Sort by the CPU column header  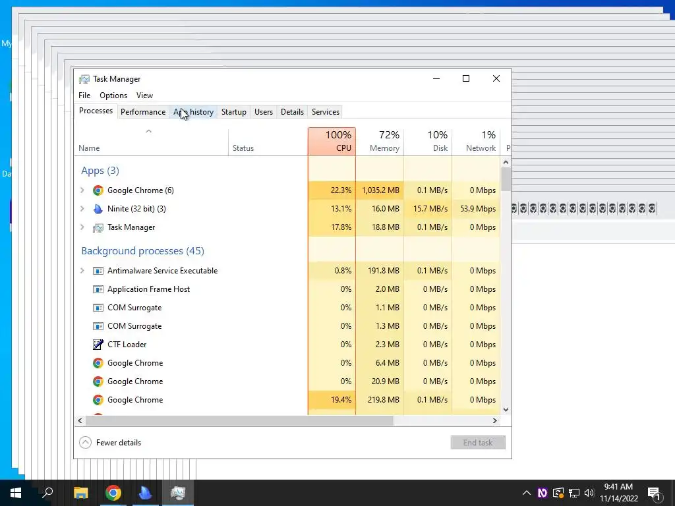[x=332, y=142]
